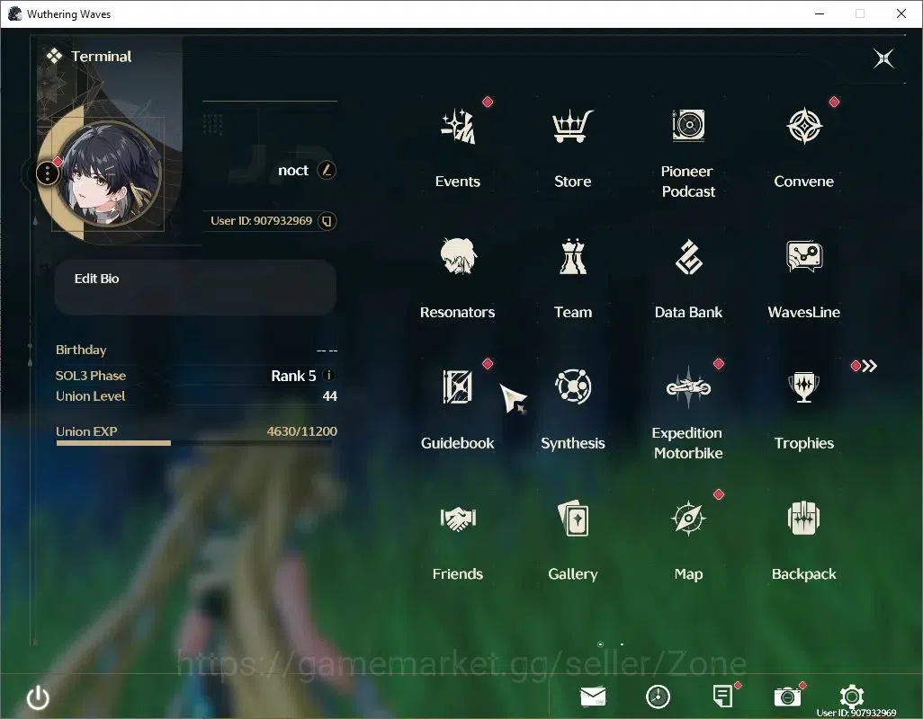Go to next page with double-chevron arrow
Image resolution: width=923 pixels, height=719 pixels.
click(x=869, y=367)
